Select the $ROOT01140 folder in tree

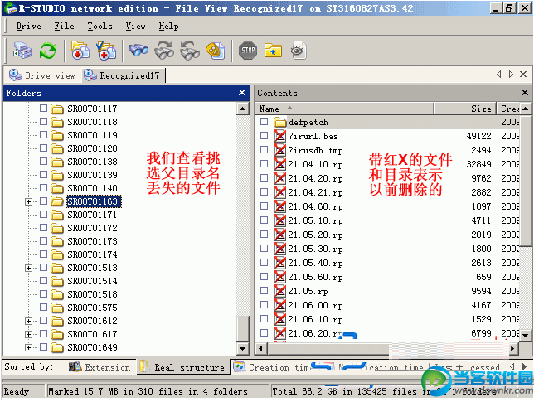(92, 188)
